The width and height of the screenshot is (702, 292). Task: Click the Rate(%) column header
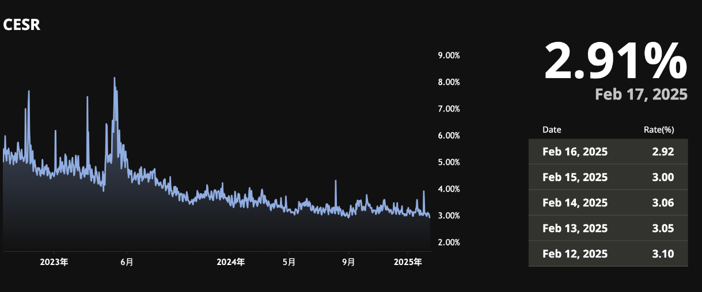point(658,130)
